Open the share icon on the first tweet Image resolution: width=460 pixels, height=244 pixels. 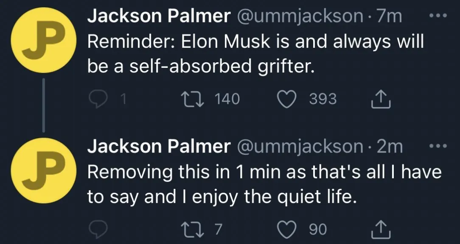[381, 98]
